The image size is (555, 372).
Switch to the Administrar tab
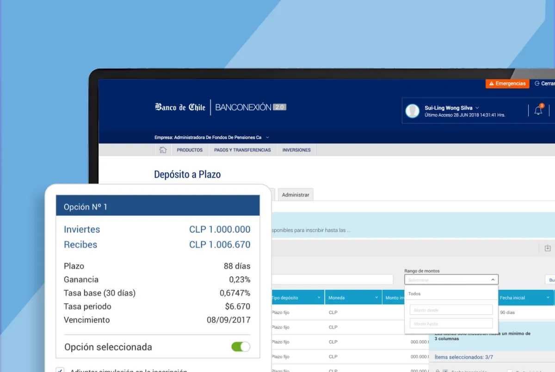coord(296,195)
